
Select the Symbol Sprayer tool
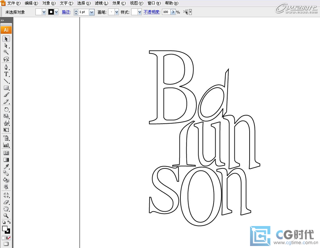pyautogui.click(x=6, y=138)
